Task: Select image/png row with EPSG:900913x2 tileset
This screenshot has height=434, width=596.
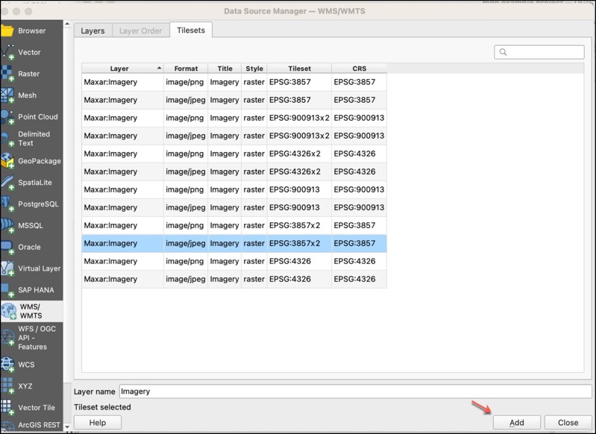Action: click(234, 118)
